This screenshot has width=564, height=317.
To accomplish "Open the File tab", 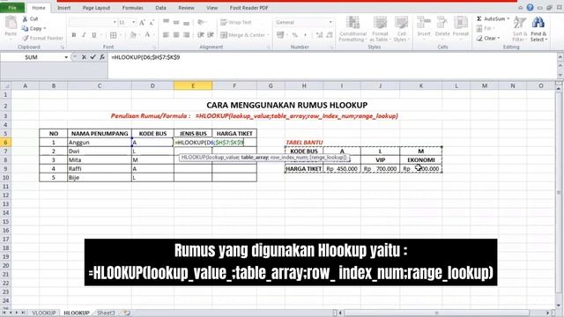I will click(x=12, y=8).
